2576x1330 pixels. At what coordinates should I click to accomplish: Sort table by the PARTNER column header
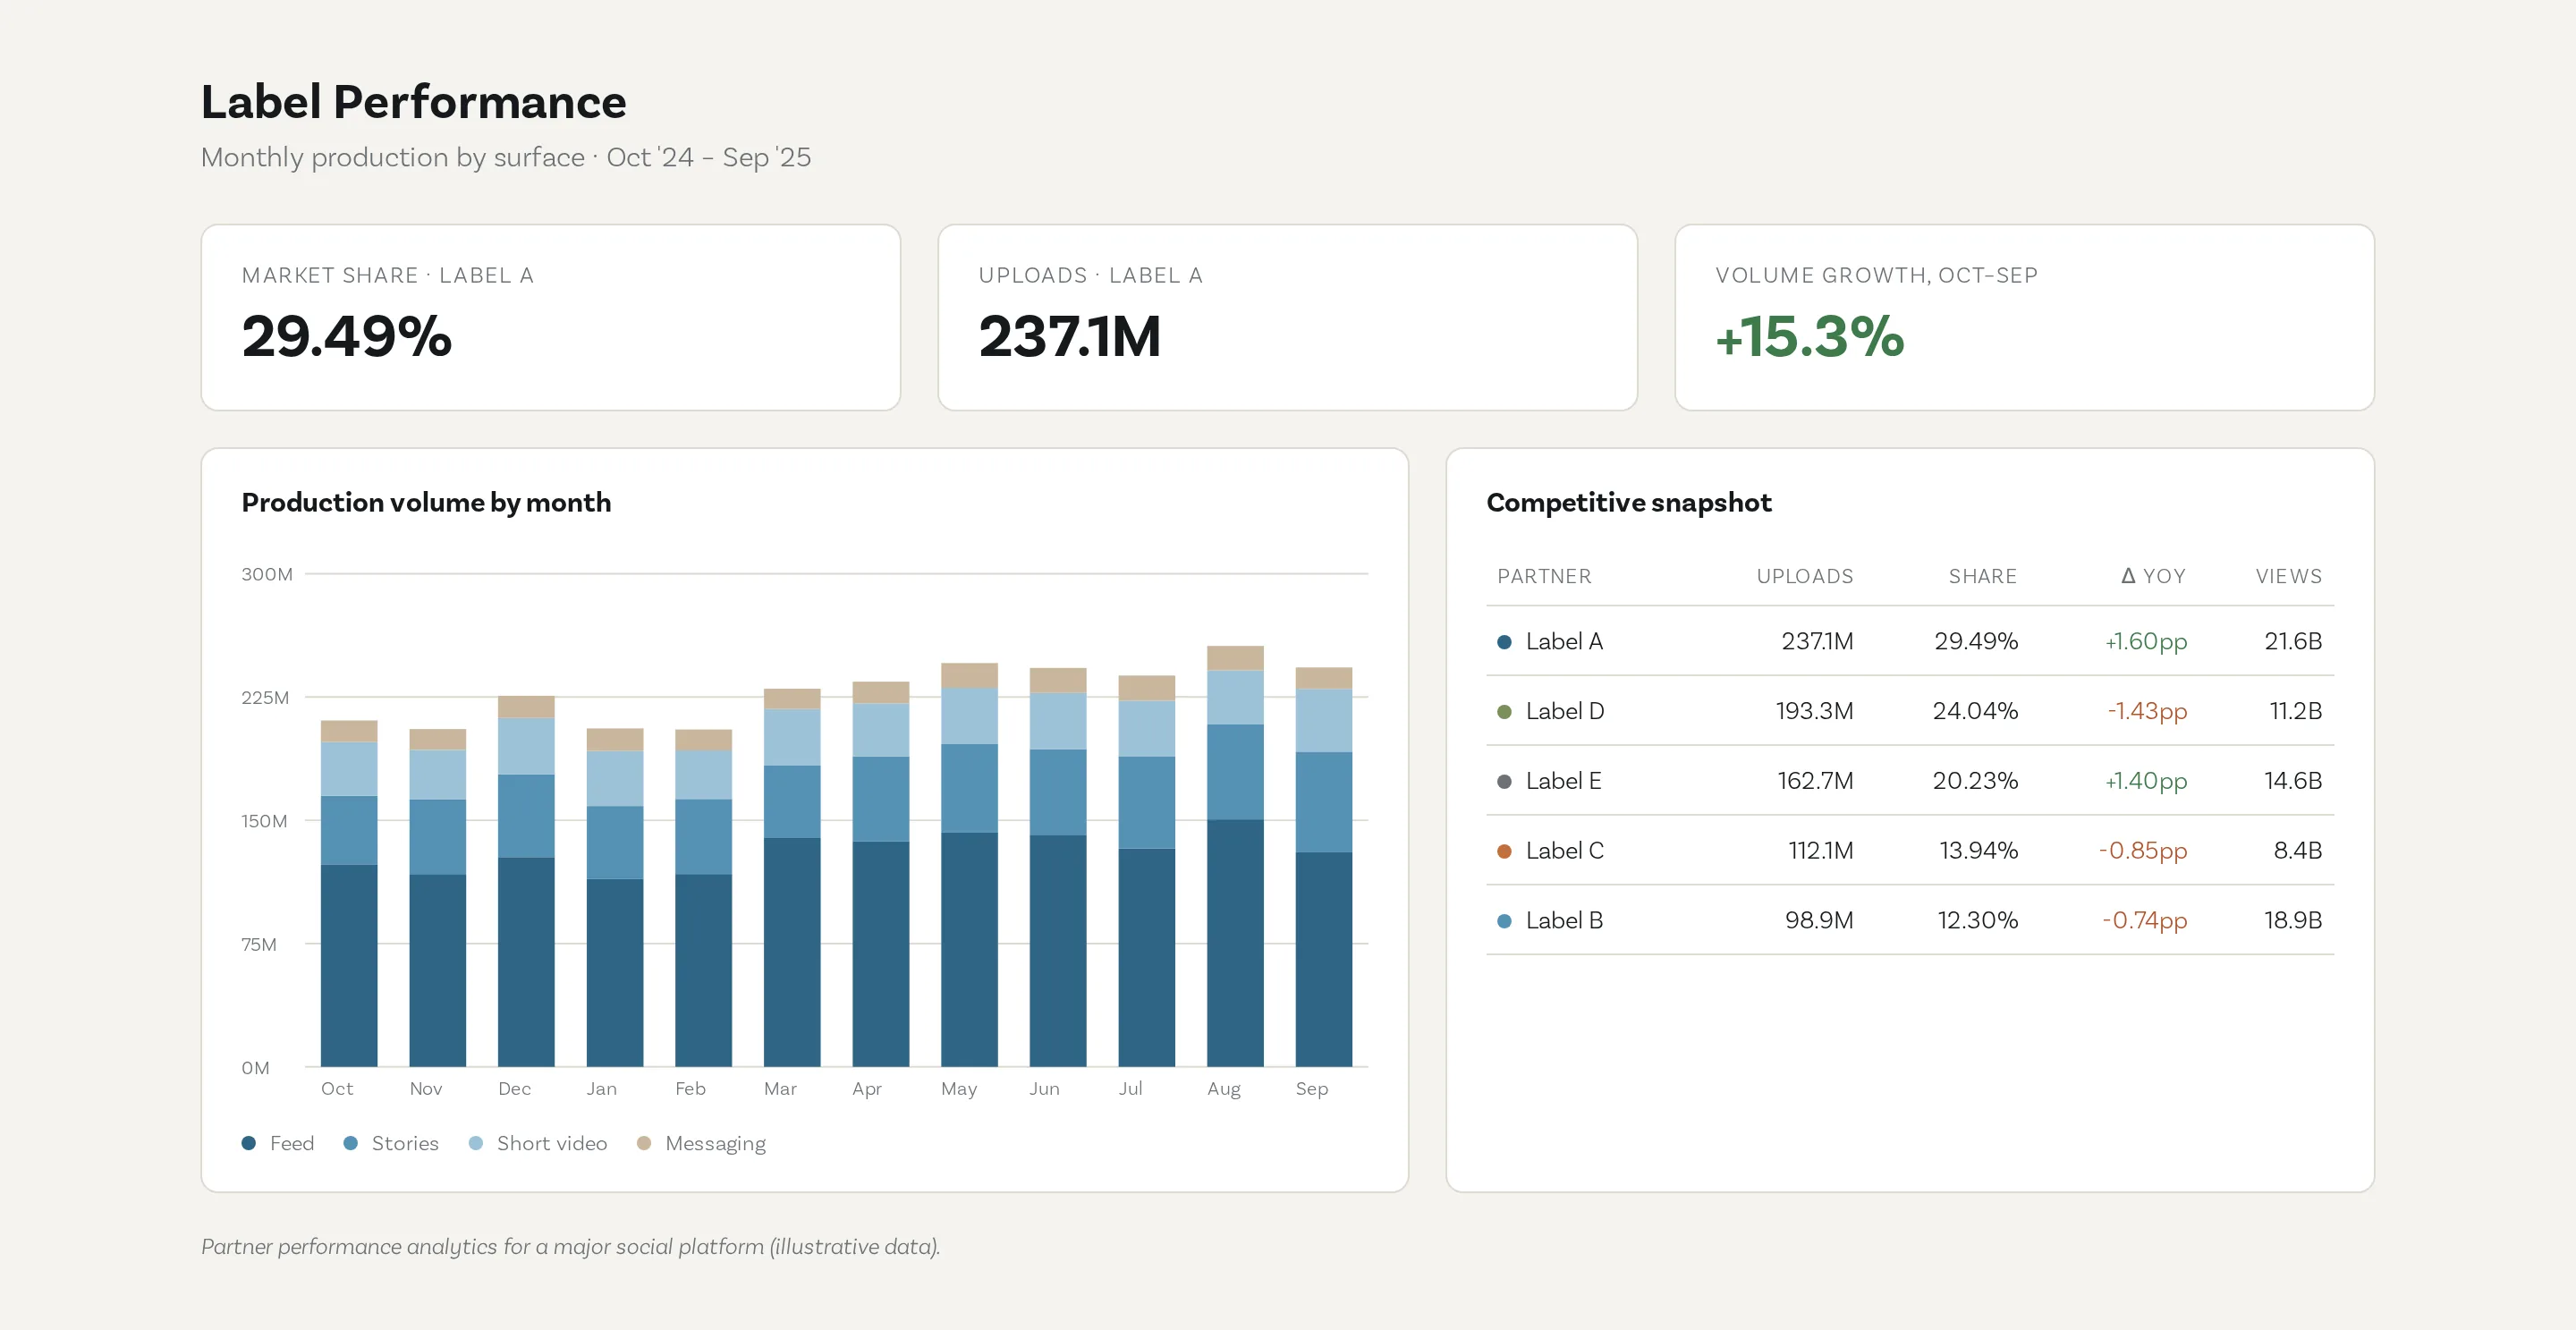tap(1544, 576)
